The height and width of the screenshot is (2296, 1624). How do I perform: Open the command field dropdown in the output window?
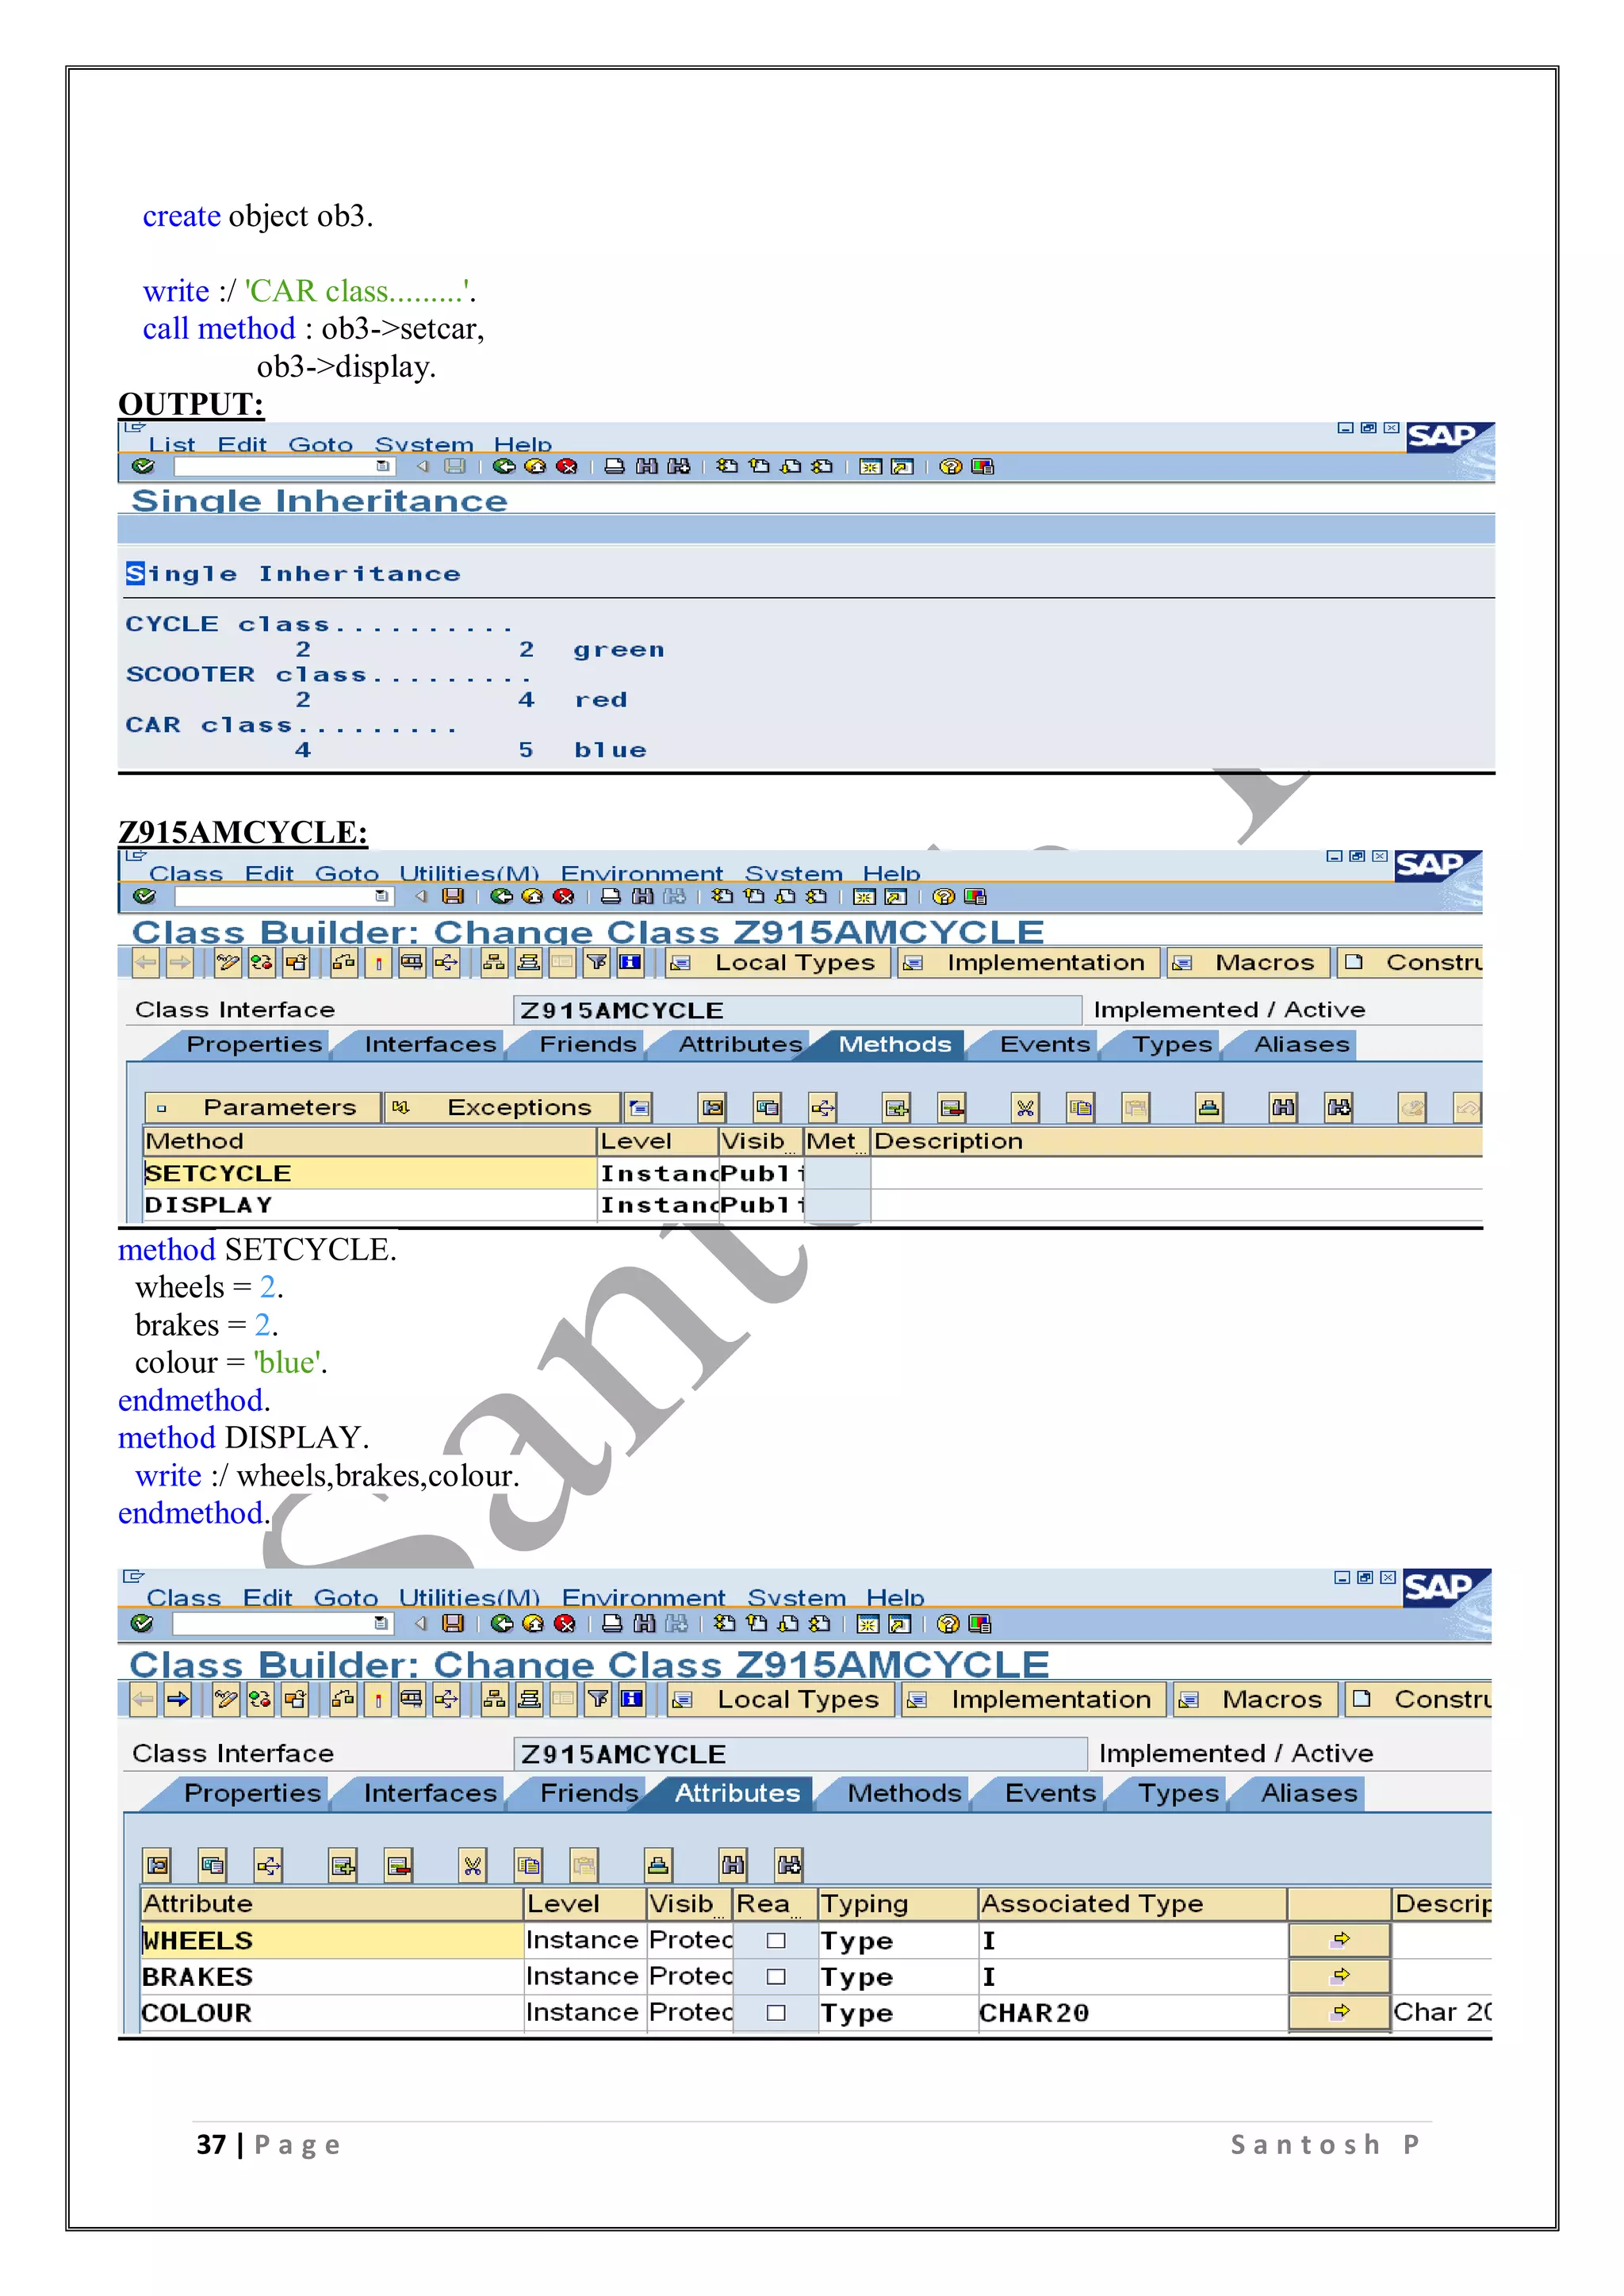[x=382, y=467]
